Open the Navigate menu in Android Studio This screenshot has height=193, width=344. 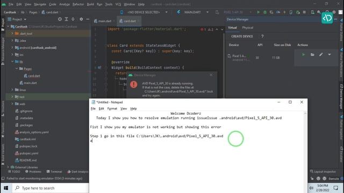pos(40,4)
